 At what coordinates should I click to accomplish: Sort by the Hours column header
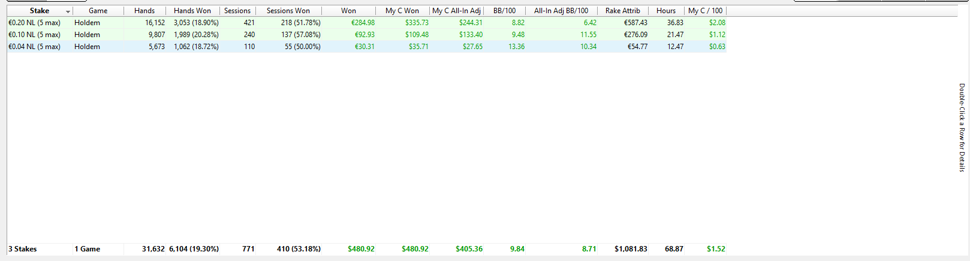point(666,11)
